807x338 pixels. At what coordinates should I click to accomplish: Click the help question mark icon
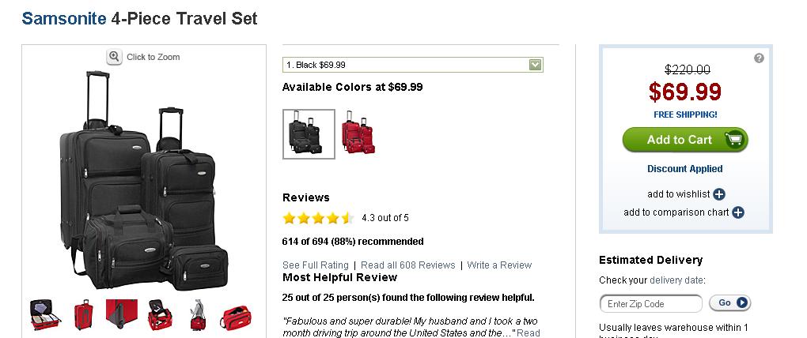point(759,58)
